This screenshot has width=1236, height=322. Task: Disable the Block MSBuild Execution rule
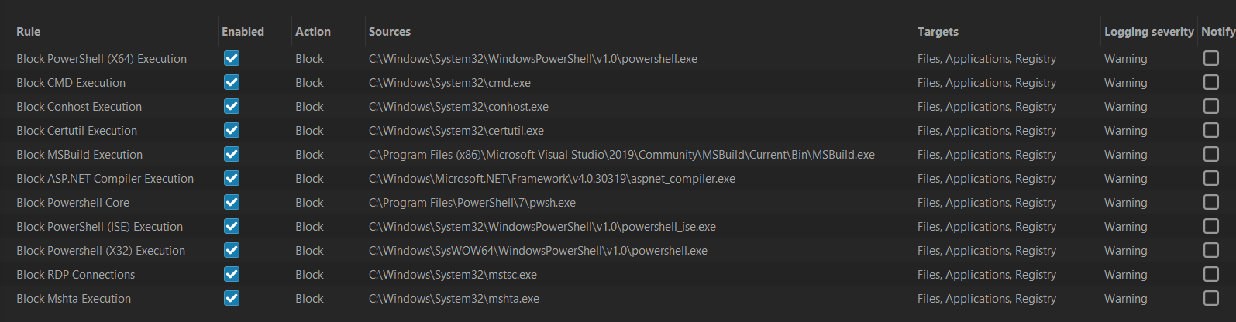[232, 154]
